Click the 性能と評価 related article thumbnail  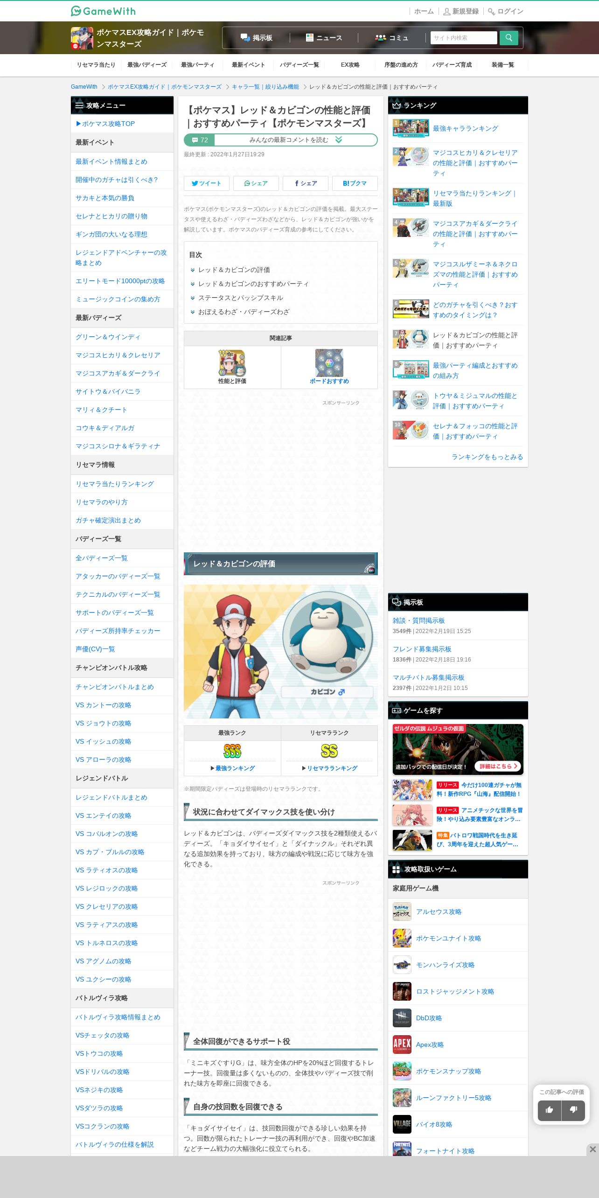(x=232, y=363)
